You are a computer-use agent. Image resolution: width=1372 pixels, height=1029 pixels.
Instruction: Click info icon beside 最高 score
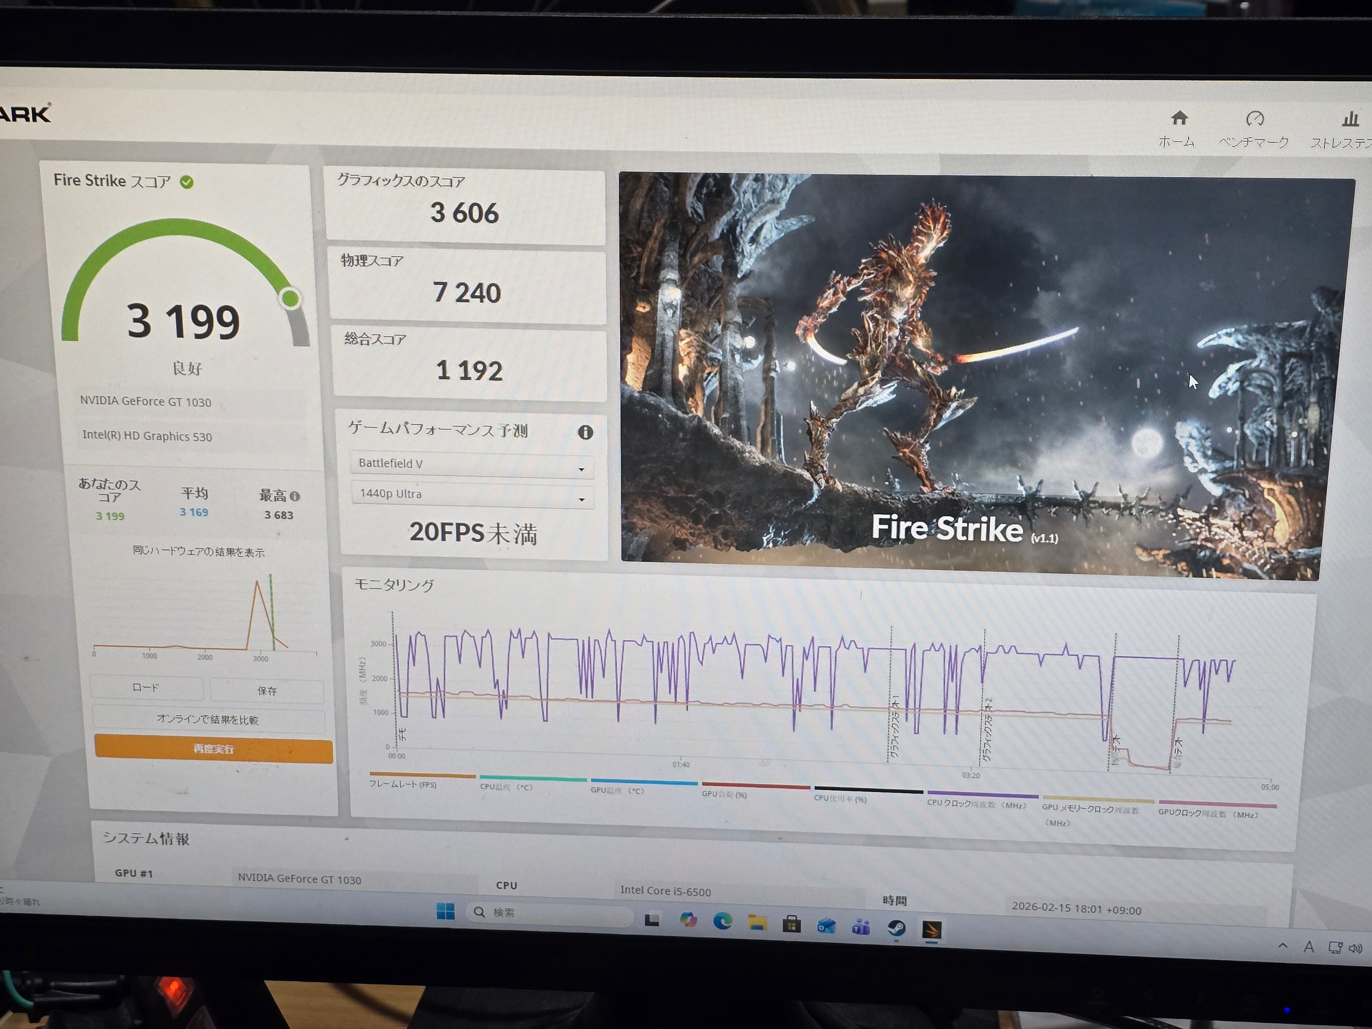click(x=295, y=496)
